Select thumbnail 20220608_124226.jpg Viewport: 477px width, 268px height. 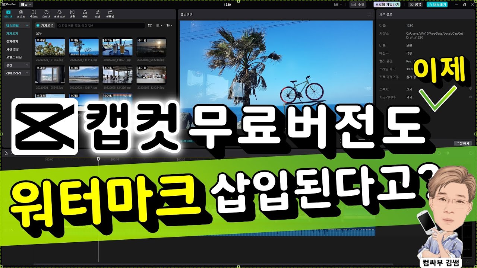pyautogui.click(x=117, y=75)
